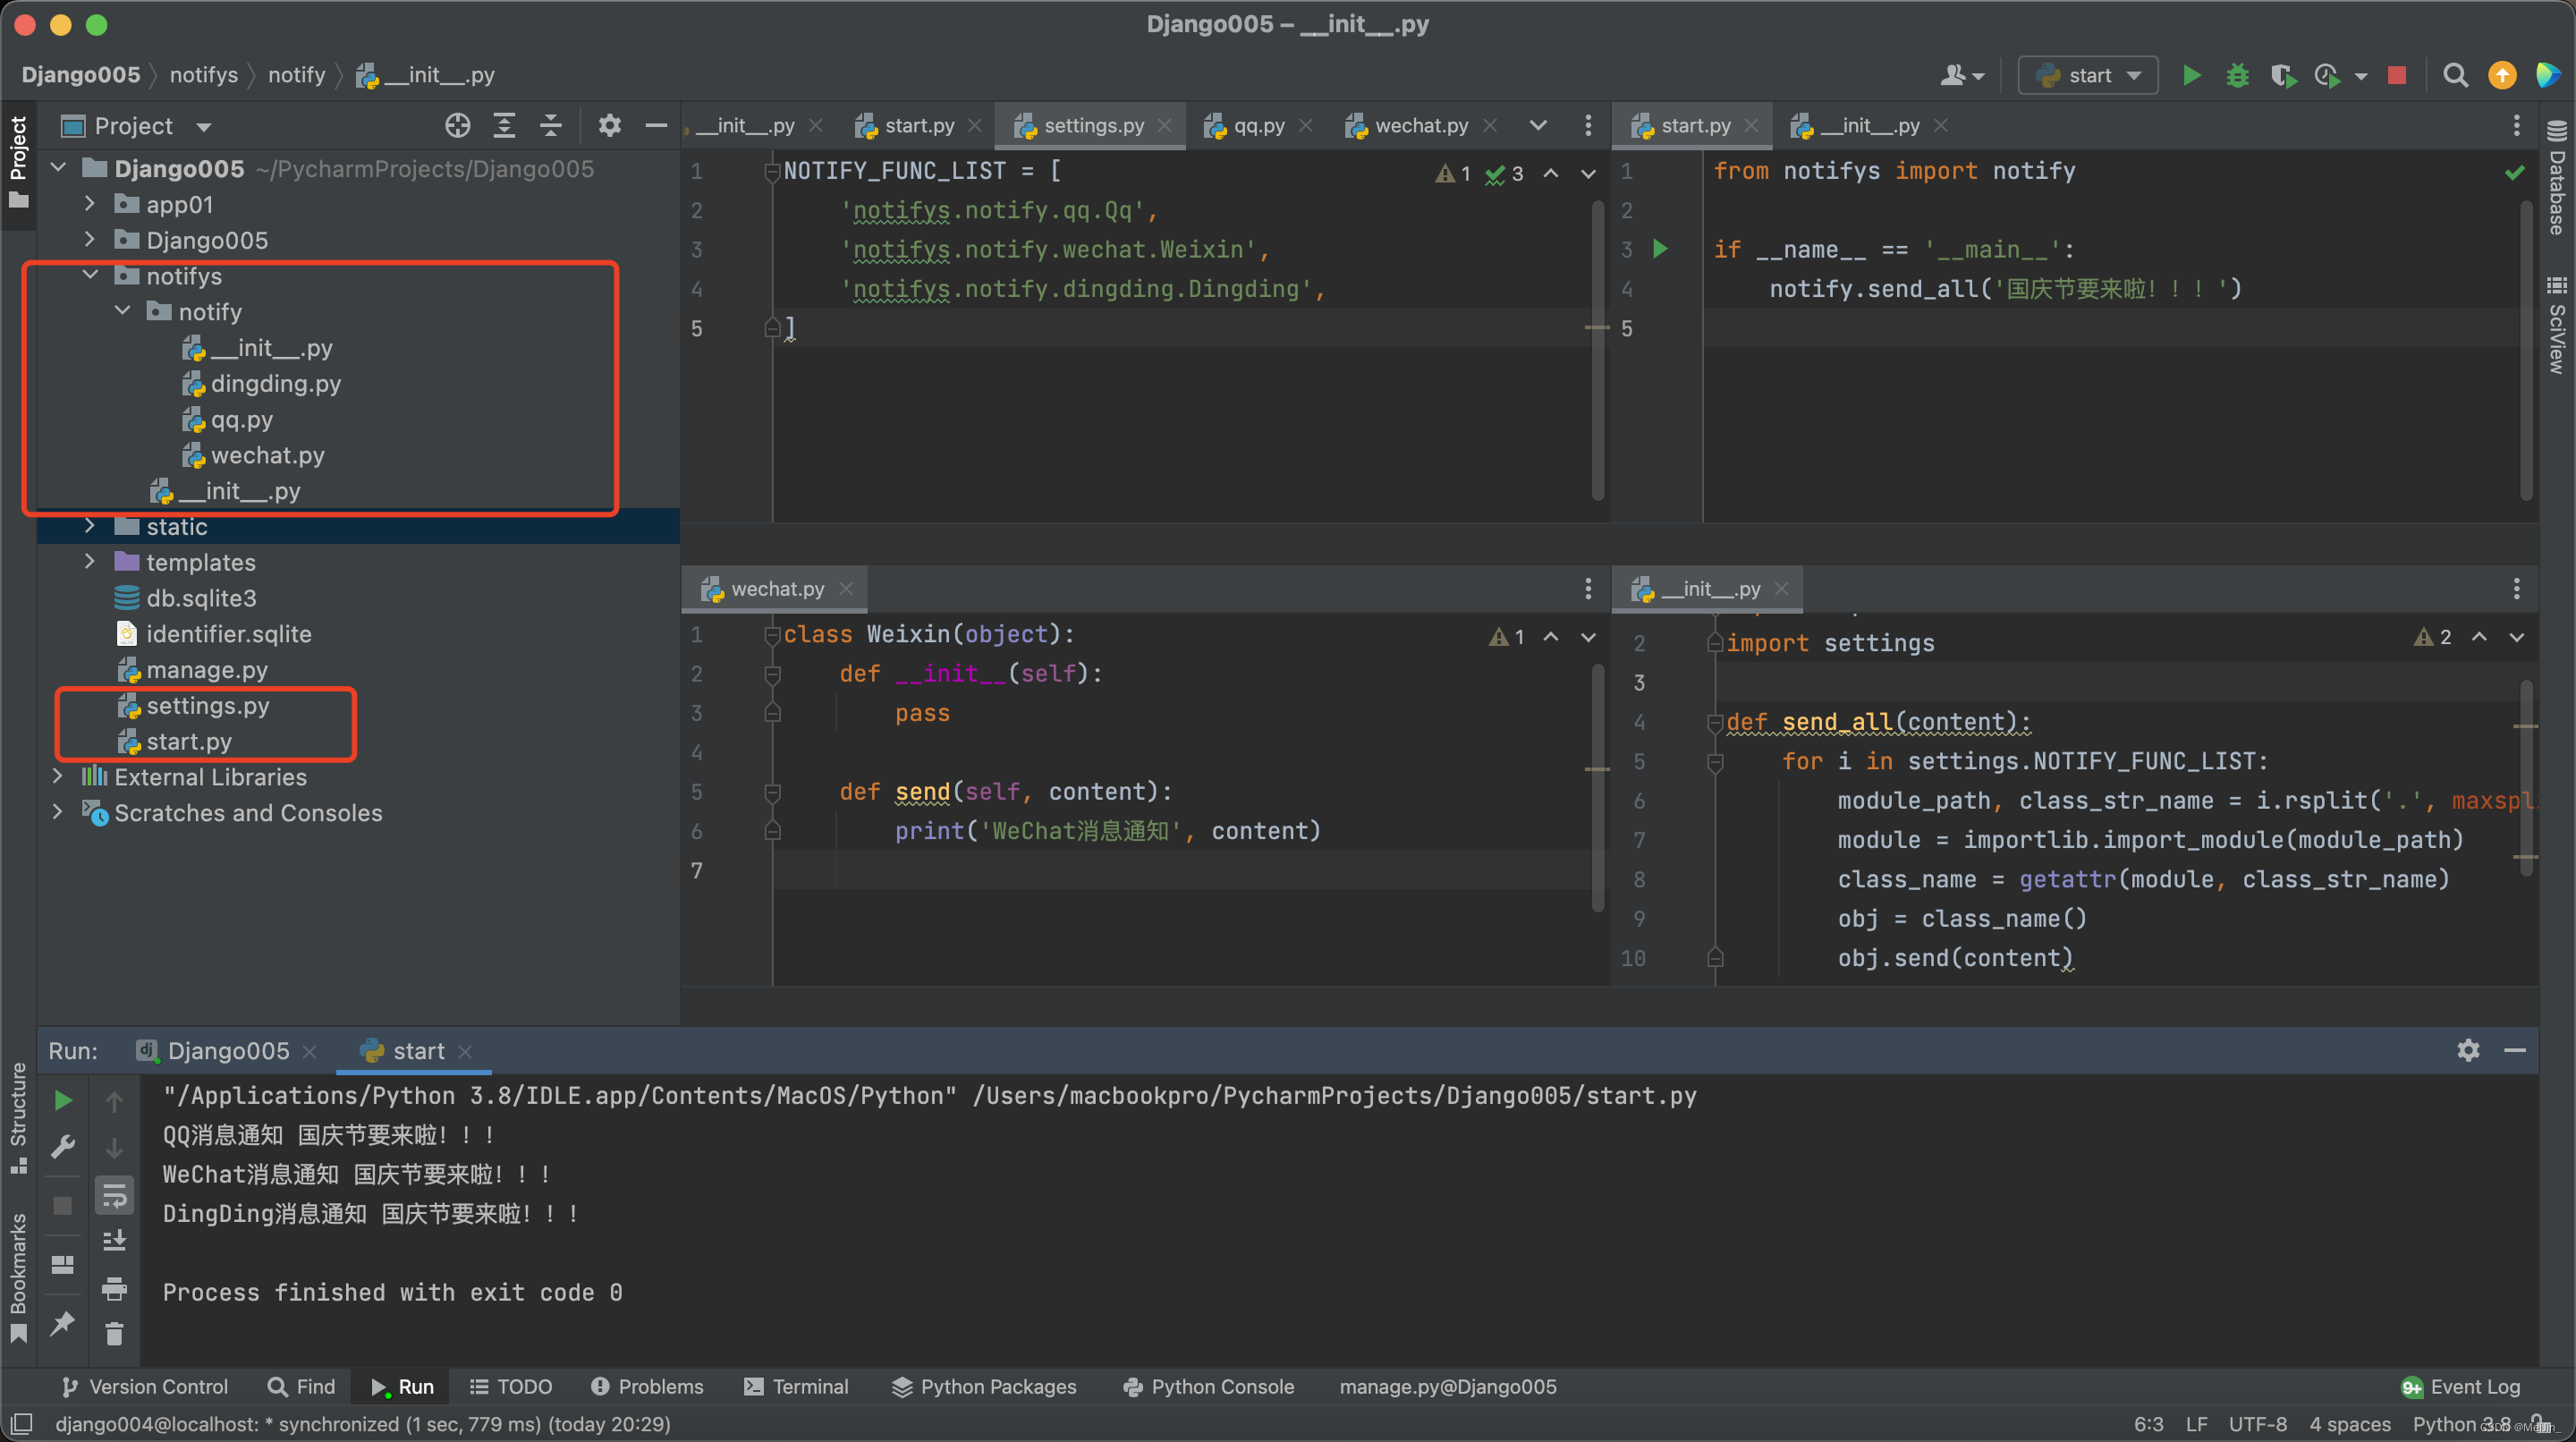This screenshot has width=2576, height=1442.
Task: Open the Event Log button
Action: 2460,1386
